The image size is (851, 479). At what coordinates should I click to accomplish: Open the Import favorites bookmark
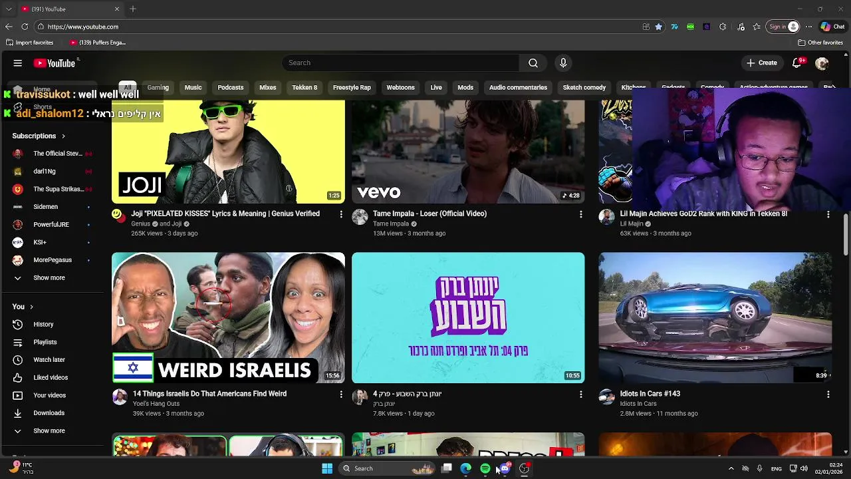[29, 43]
